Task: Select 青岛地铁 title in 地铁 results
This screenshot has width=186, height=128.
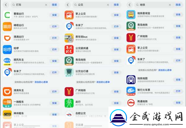Action: (143, 25)
